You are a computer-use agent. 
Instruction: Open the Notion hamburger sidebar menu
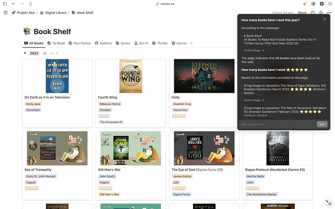pos(5,13)
